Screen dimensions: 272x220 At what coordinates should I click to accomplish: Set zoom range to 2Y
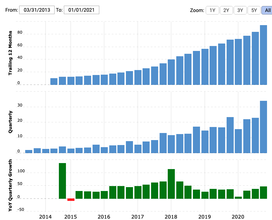[226, 10]
